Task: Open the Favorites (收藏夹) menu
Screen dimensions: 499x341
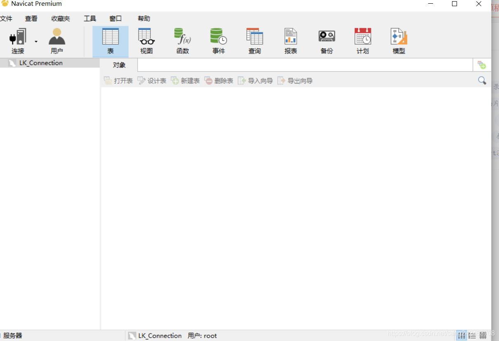Action: (x=61, y=19)
